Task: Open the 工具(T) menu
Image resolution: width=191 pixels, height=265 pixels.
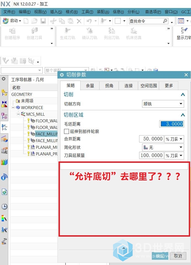Action: [x=87, y=12]
